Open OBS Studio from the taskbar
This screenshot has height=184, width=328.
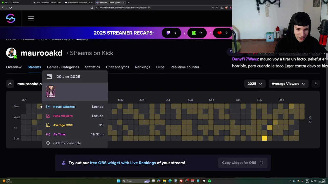(187, 181)
